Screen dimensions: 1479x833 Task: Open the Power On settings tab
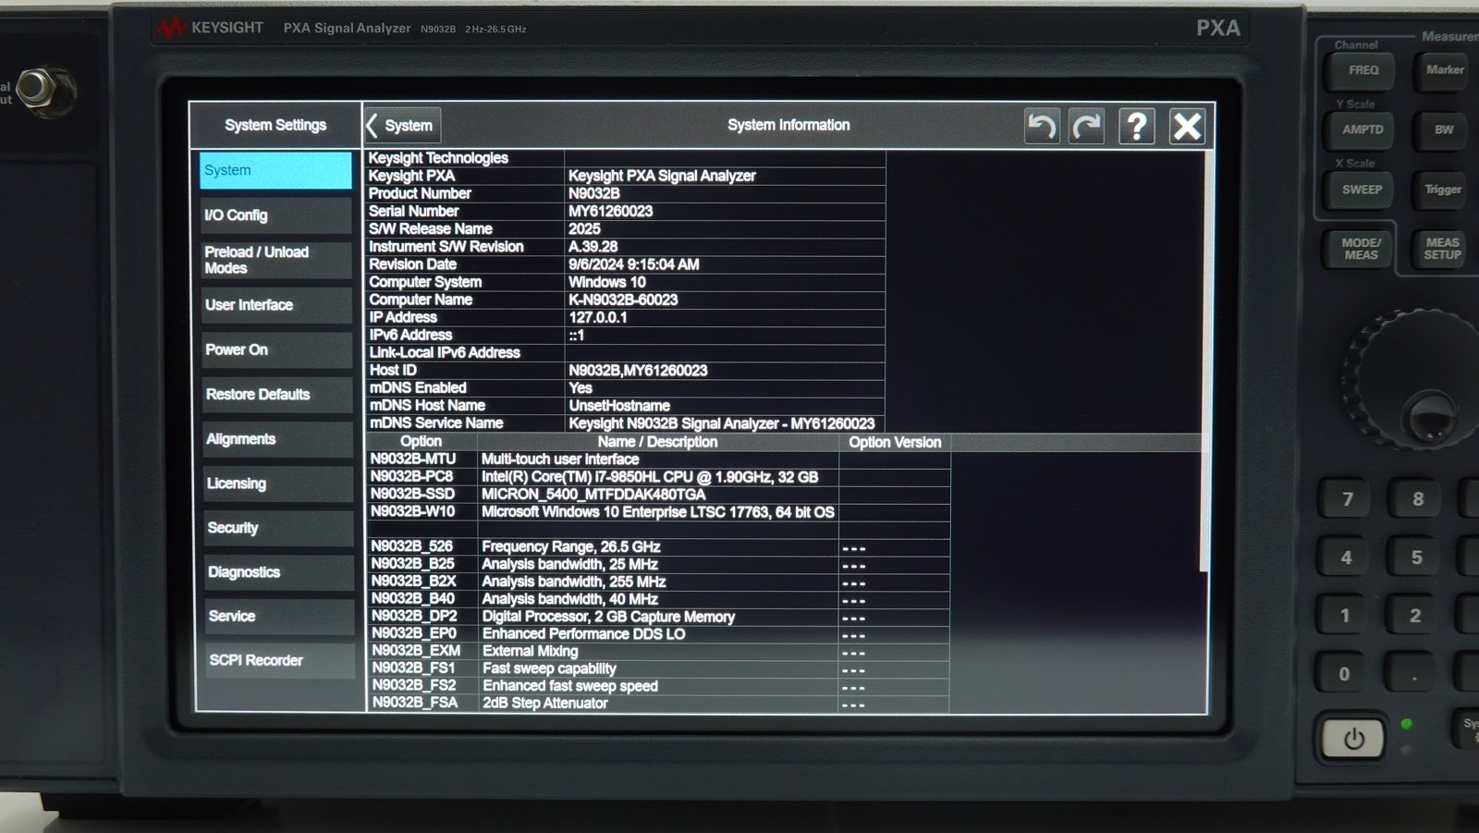point(275,349)
